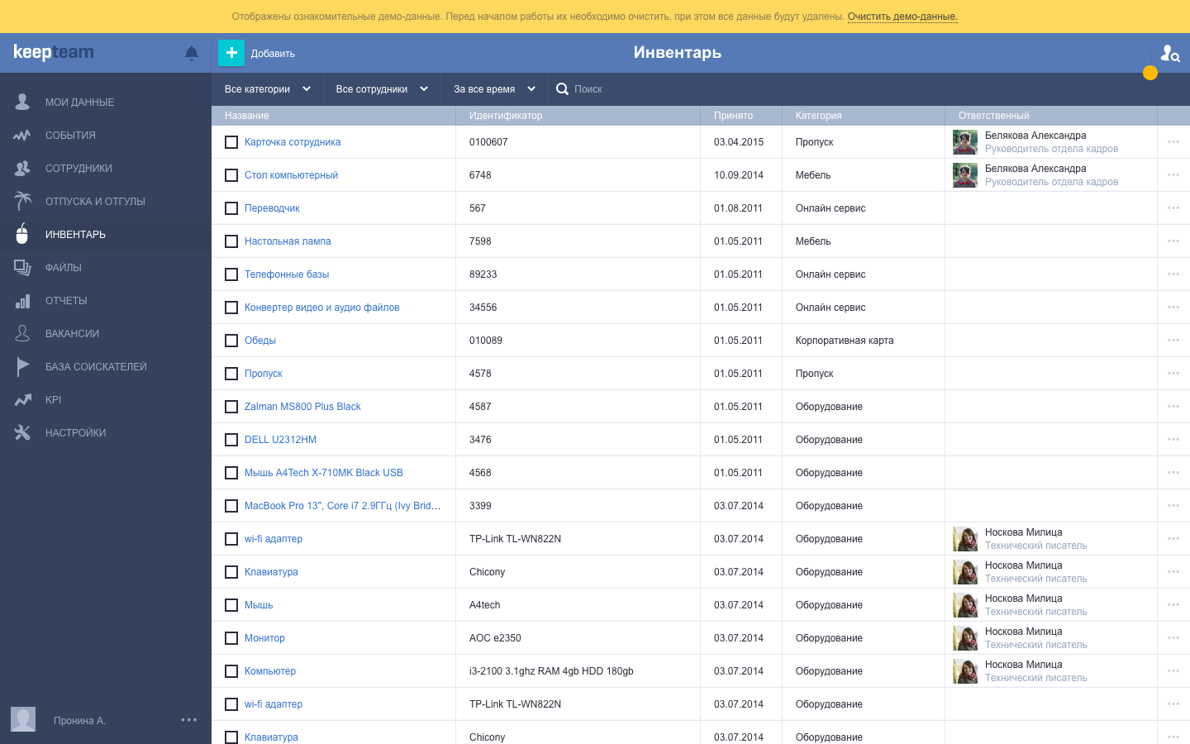
Task: Click the Очистить демо-данные link
Action: (902, 17)
